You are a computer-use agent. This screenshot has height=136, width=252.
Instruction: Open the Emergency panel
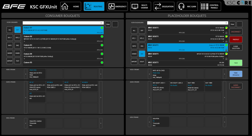click(117, 6)
